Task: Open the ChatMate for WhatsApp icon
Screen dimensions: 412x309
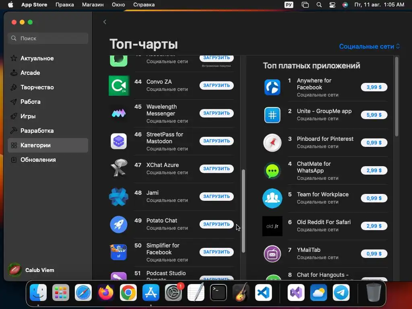Action: tap(272, 171)
